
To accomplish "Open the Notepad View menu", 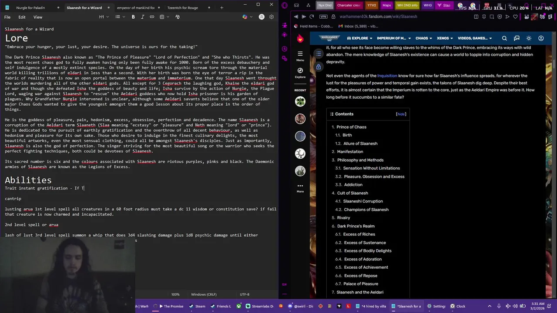I will pyautogui.click(x=38, y=17).
